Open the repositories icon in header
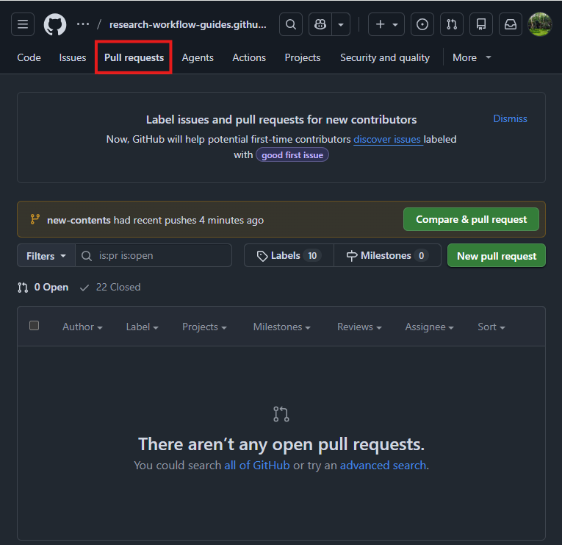The height and width of the screenshot is (545, 562). (x=481, y=24)
